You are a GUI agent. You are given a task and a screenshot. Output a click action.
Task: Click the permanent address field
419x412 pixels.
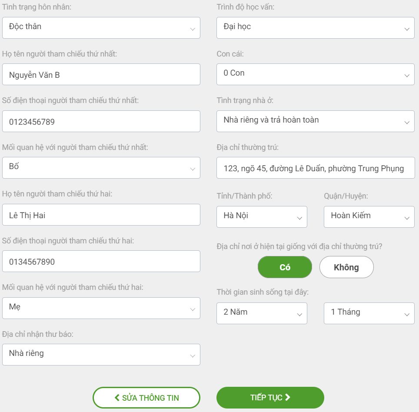click(x=315, y=168)
